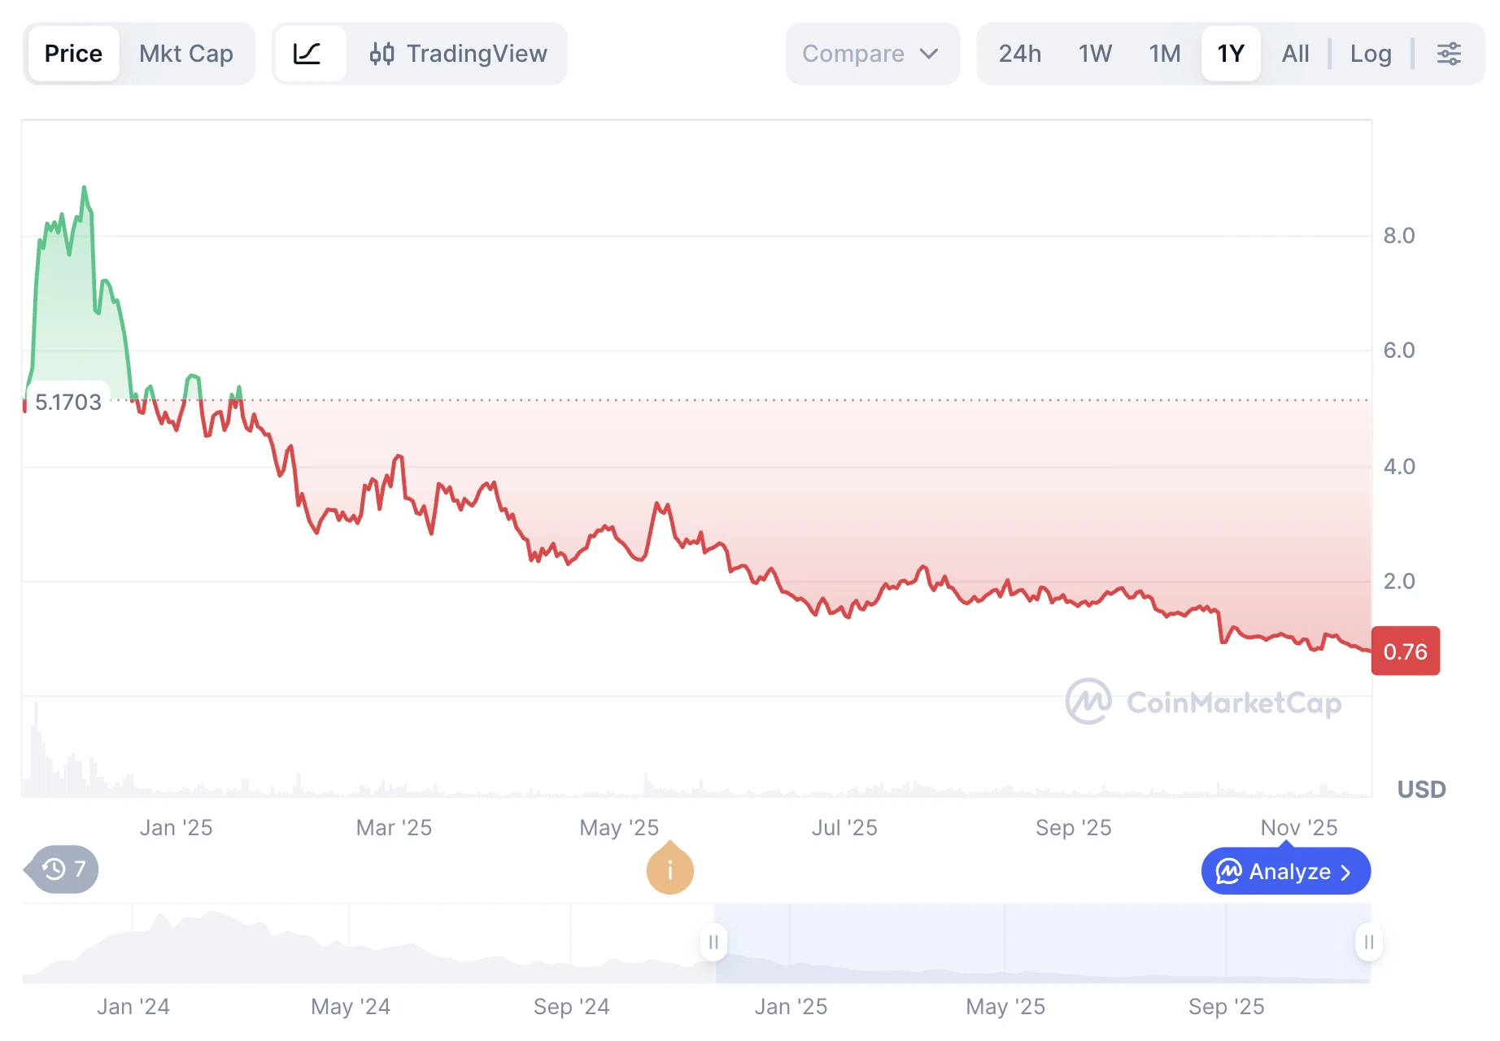Viewport: 1500px width, 1041px height.
Task: Expand the Compare dropdown
Action: coord(871,54)
